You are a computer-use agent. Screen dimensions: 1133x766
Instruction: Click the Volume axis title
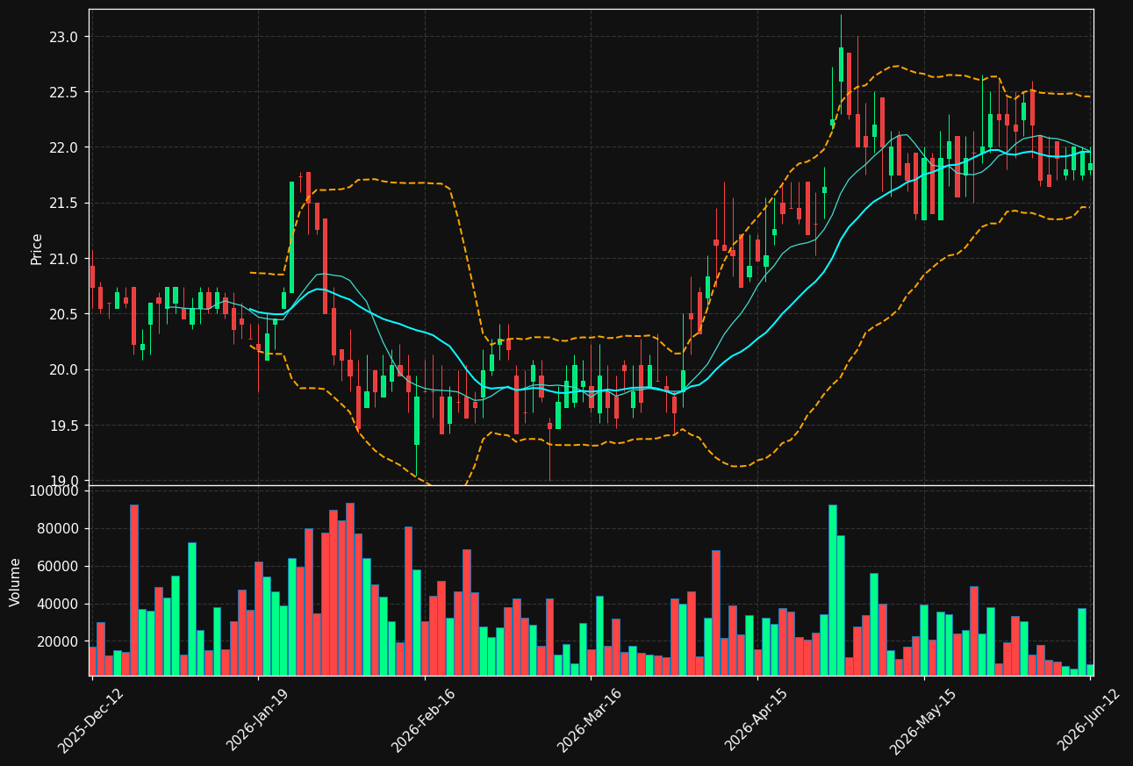click(16, 582)
